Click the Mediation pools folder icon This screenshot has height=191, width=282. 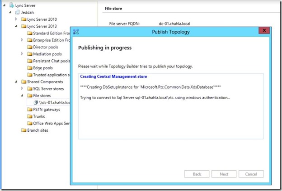[x=29, y=54]
